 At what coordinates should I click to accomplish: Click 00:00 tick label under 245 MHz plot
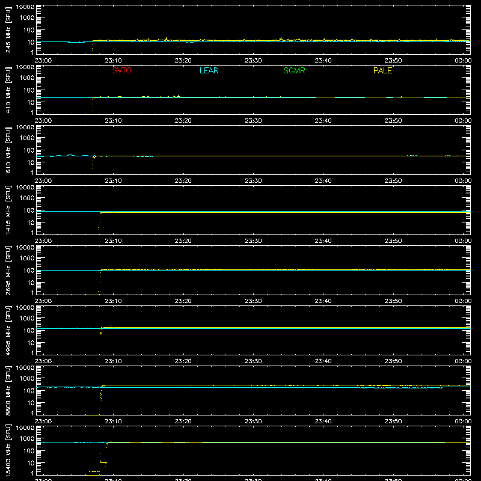pos(463,61)
